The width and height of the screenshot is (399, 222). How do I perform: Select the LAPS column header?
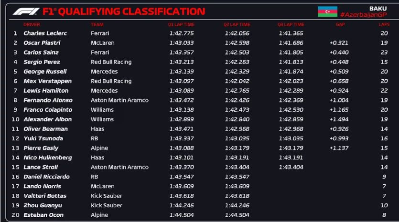[x=384, y=24]
